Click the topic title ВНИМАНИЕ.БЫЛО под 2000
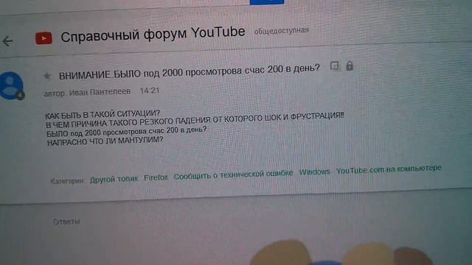Image resolution: width=472 pixels, height=265 pixels. [189, 72]
